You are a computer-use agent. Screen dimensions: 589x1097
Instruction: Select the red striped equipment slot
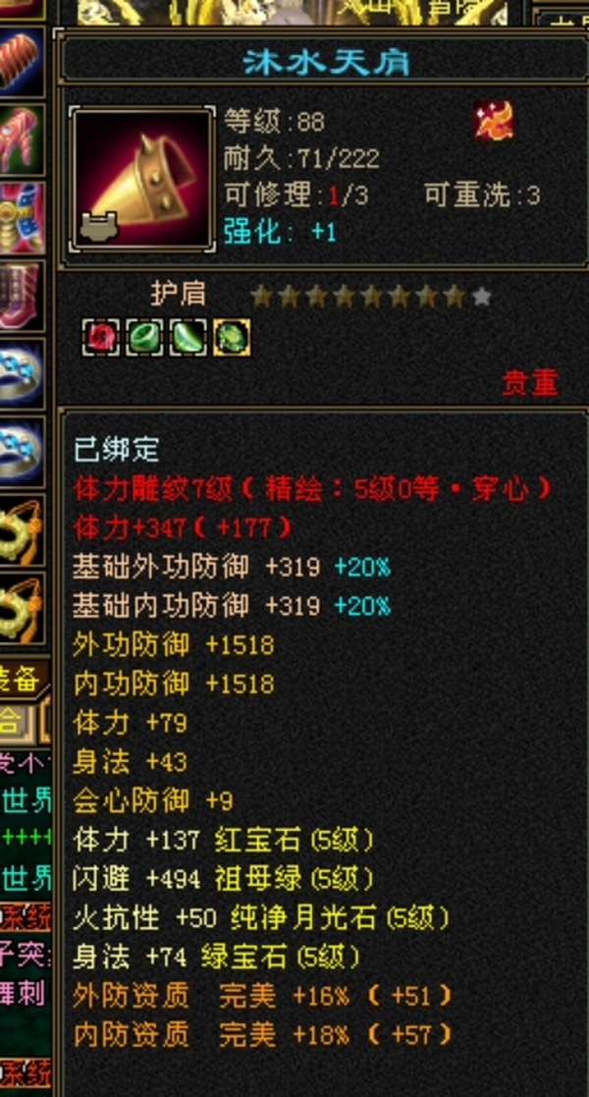tap(22, 62)
